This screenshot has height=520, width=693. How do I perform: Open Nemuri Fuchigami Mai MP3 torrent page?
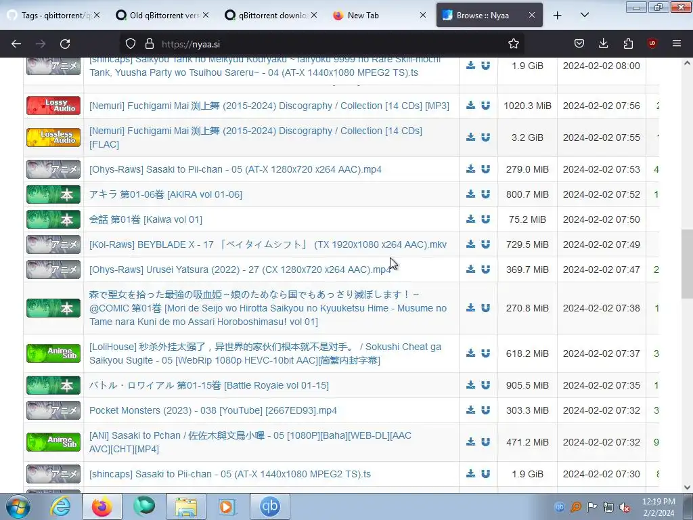pyautogui.click(x=269, y=106)
